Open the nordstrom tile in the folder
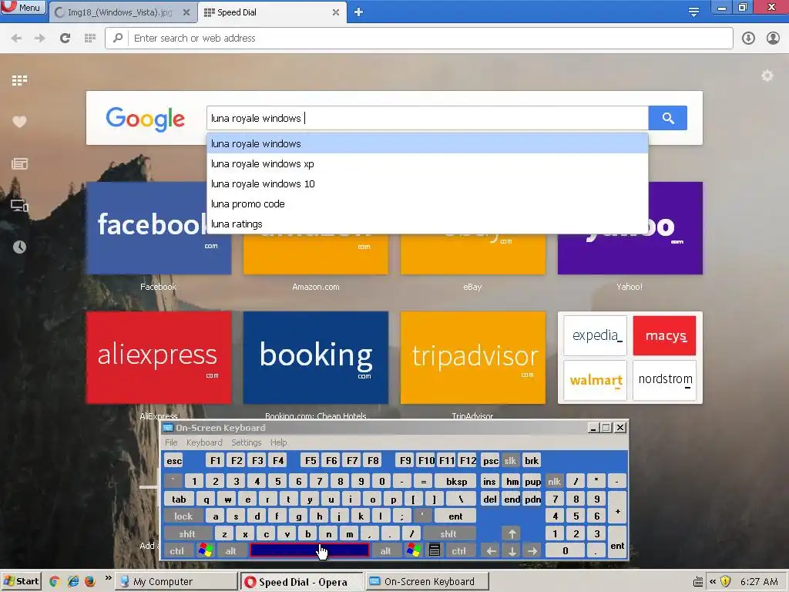Viewport: 789px width, 592px height. click(x=664, y=380)
